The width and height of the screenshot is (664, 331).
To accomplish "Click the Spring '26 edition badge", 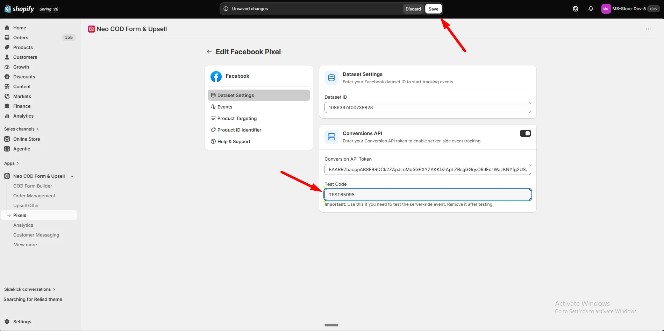I will point(49,9).
